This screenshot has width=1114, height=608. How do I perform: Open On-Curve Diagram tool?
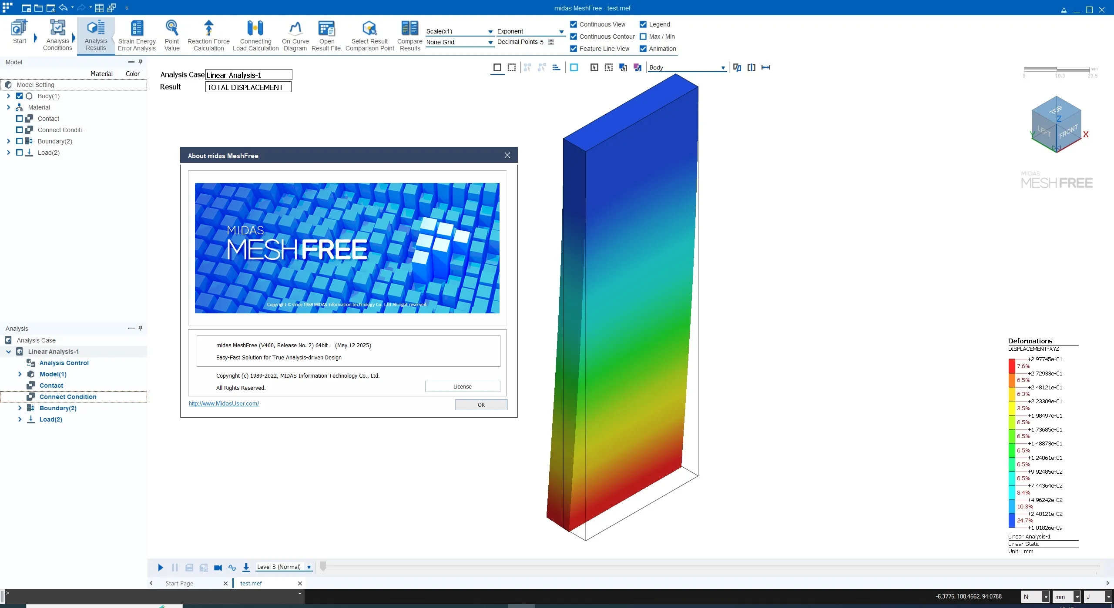[x=295, y=36]
